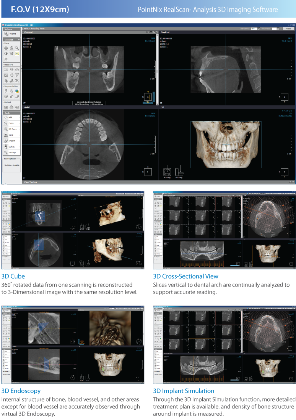Screen dimensions: 296x420
Task: Click the orientation cube labeled F in the Axial view
Action: 148,172
